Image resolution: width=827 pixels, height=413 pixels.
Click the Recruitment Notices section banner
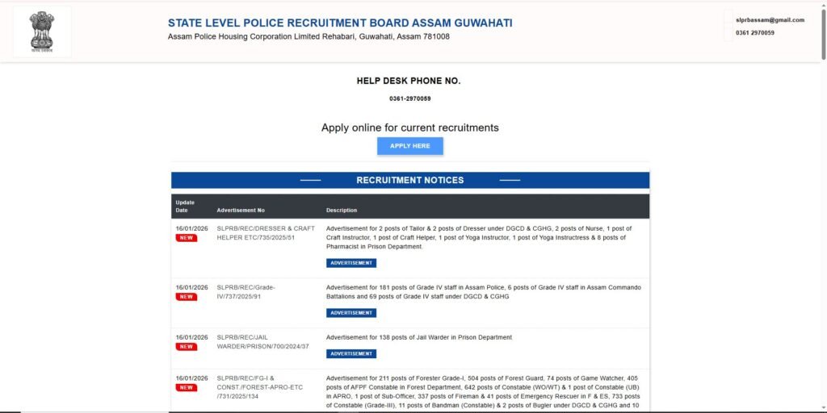[410, 180]
